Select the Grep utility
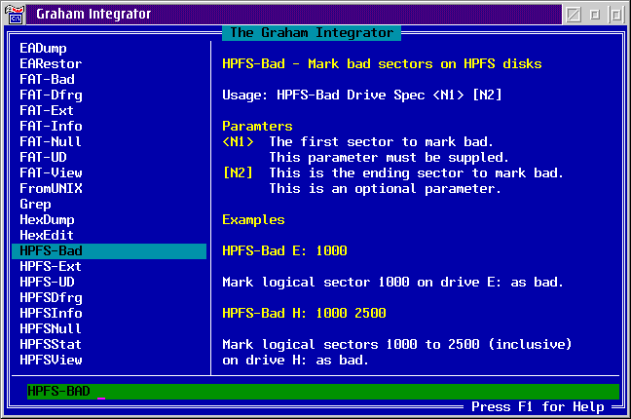Viewport: 631px width, 419px height. [35, 204]
